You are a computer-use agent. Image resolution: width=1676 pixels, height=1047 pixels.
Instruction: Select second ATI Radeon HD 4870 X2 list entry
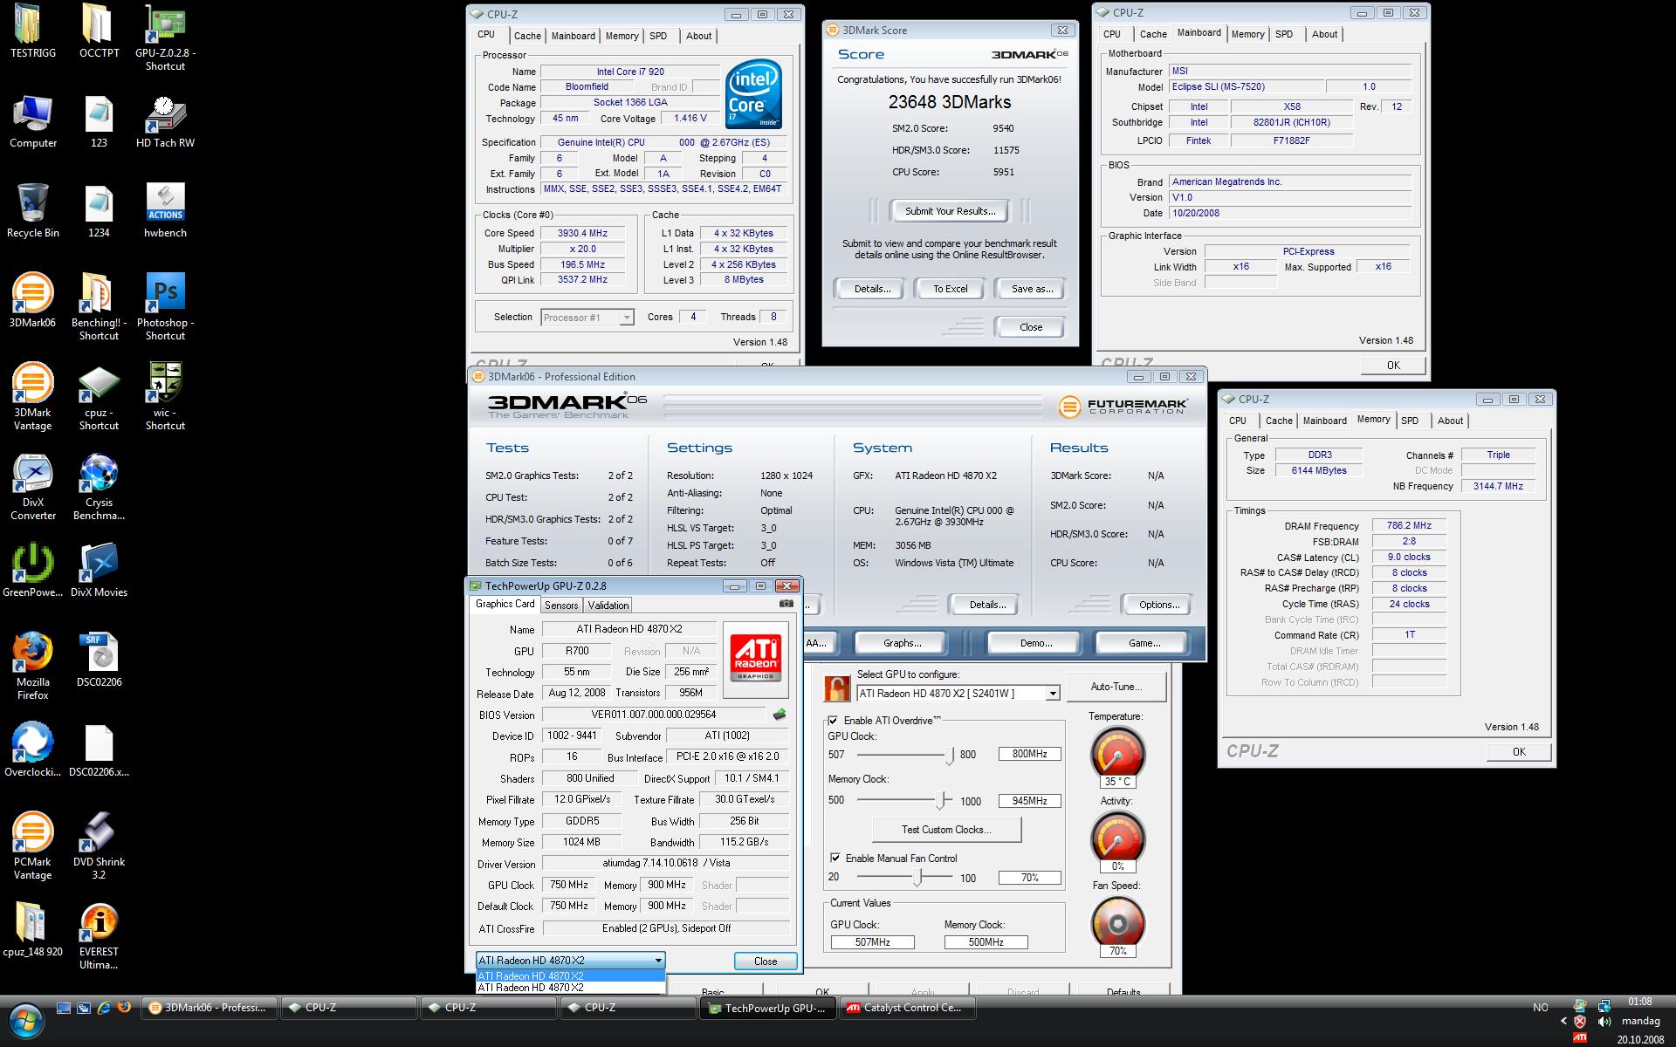coord(571,988)
